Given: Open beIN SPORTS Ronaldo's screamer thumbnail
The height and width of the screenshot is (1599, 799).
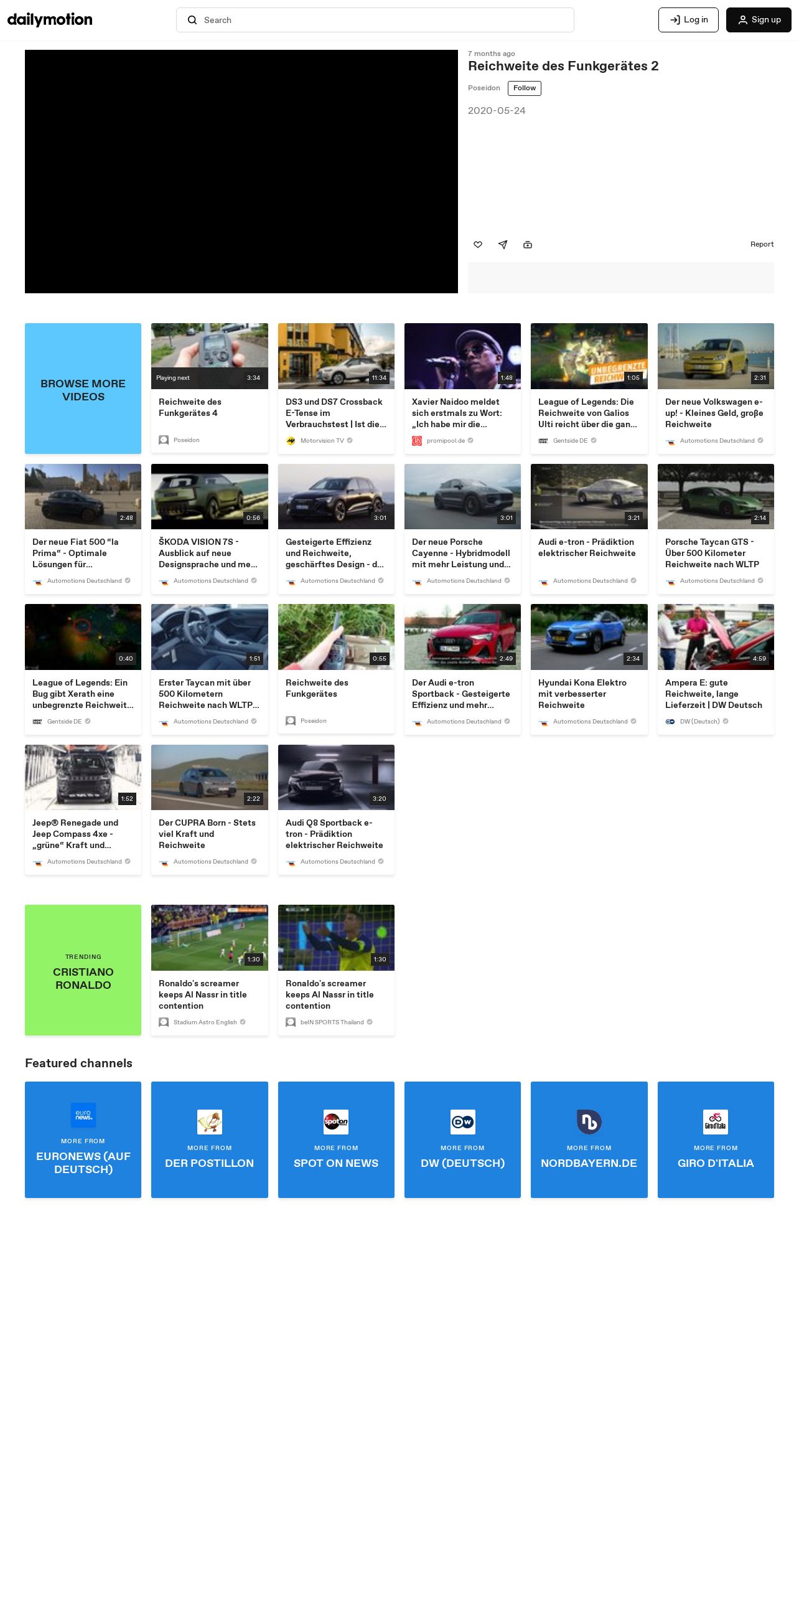Looking at the screenshot, I should point(336,938).
